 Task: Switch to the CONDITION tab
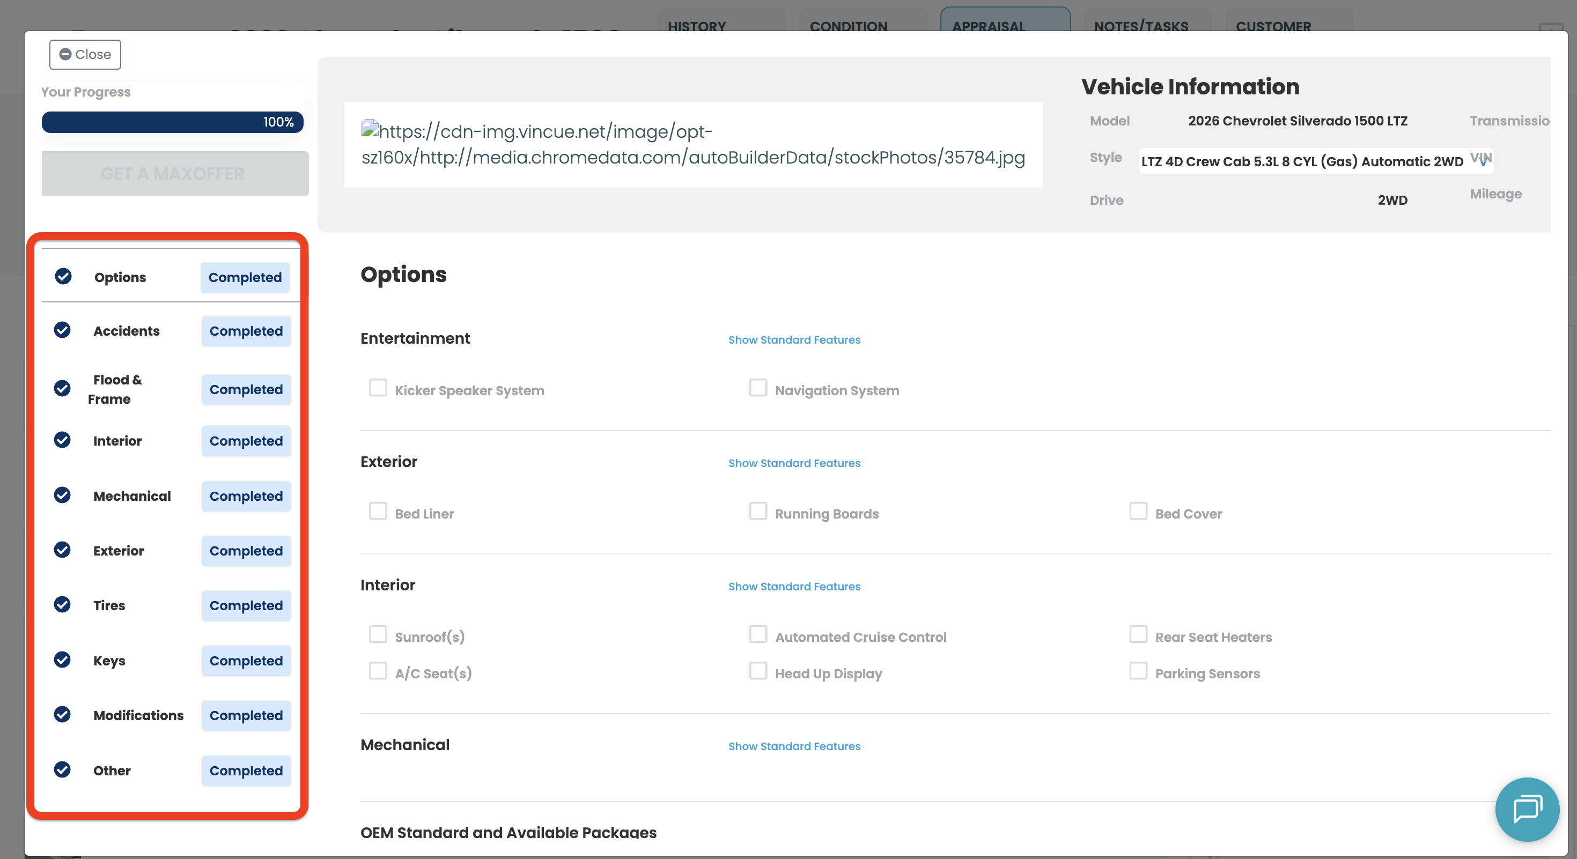[849, 25]
